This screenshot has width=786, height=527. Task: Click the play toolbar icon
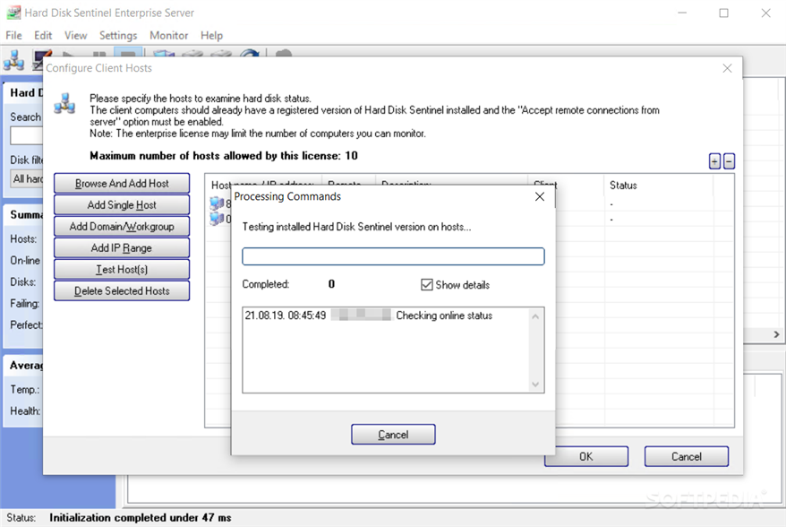point(69,53)
